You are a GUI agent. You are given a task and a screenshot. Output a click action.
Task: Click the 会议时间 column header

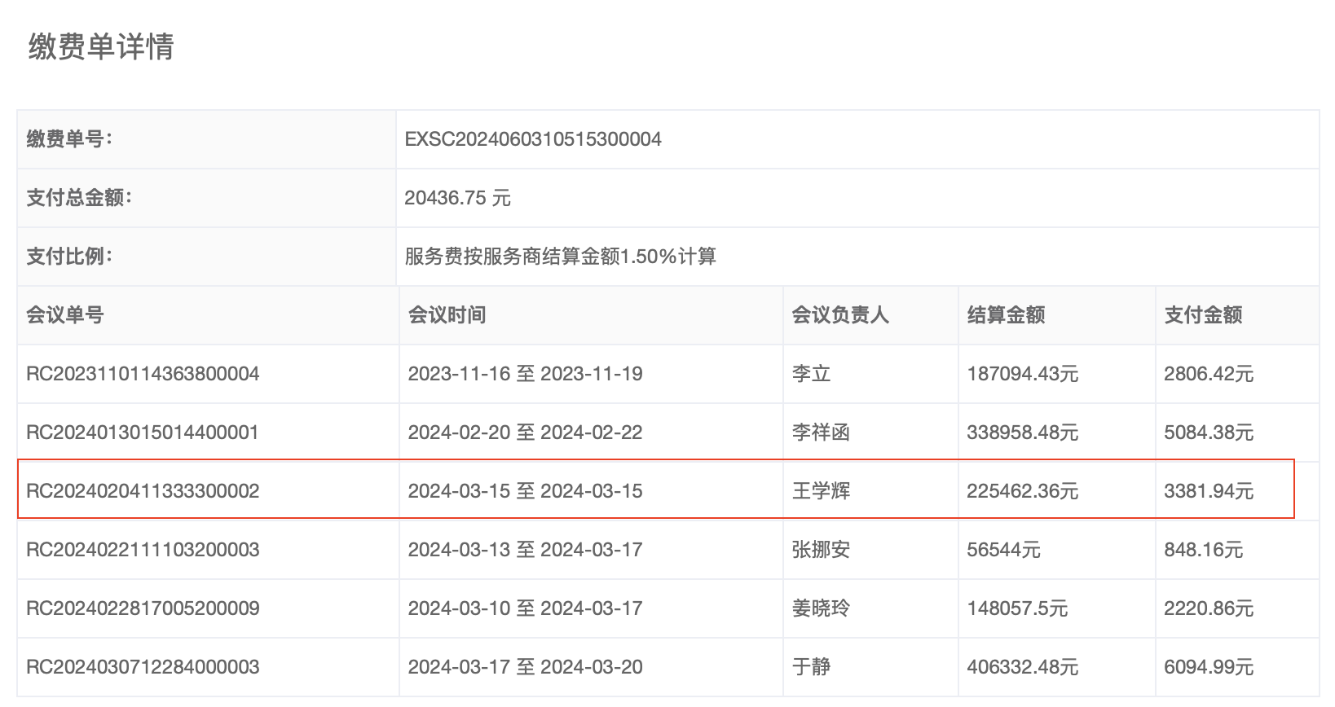pos(447,315)
